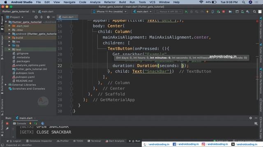Click Hot Restart icon in Run panel
Screen dimensions: 263x147
pyautogui.click(x=36, y=123)
